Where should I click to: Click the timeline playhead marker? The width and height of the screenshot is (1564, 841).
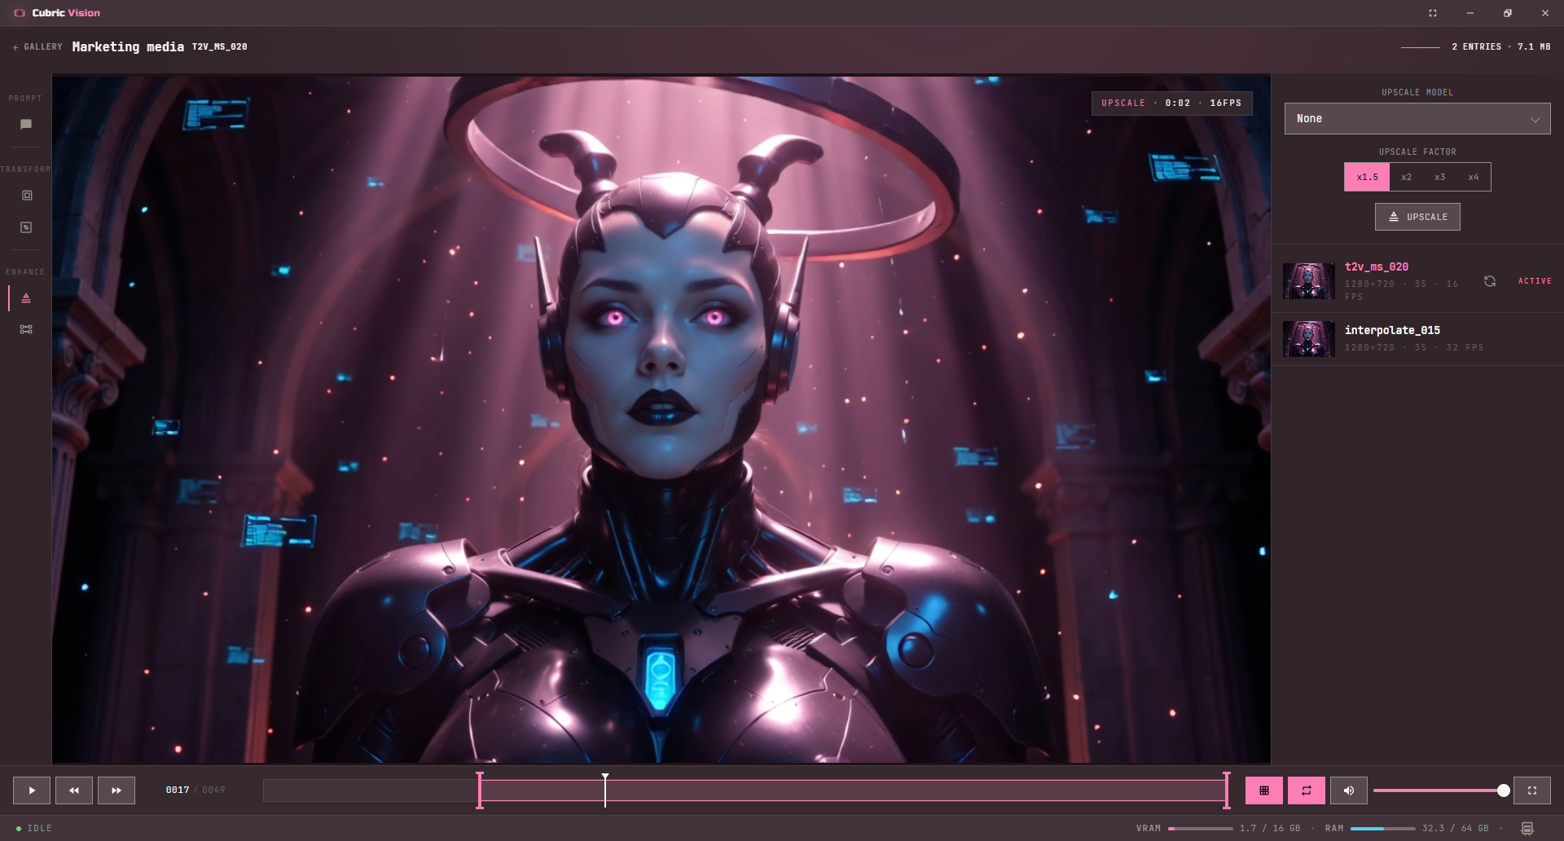pyautogui.click(x=605, y=789)
